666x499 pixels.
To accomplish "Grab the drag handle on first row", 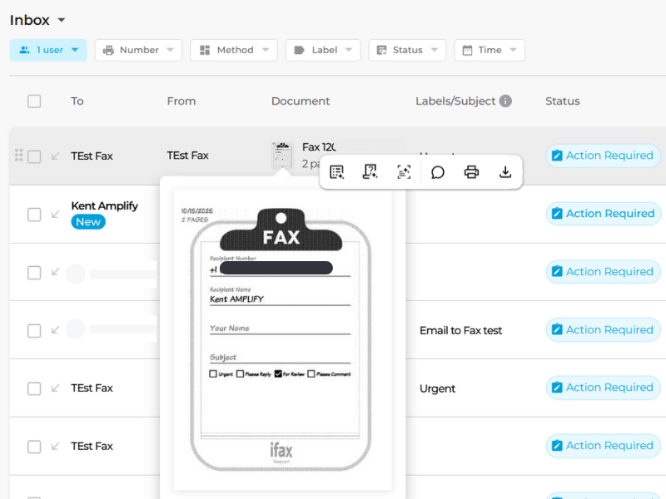I will [x=19, y=156].
